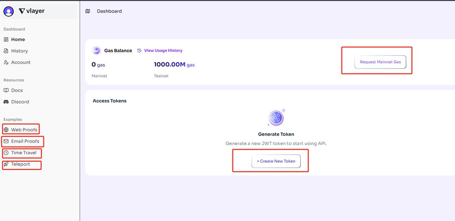Open the Teleport example
The width and height of the screenshot is (455, 221).
(x=20, y=164)
